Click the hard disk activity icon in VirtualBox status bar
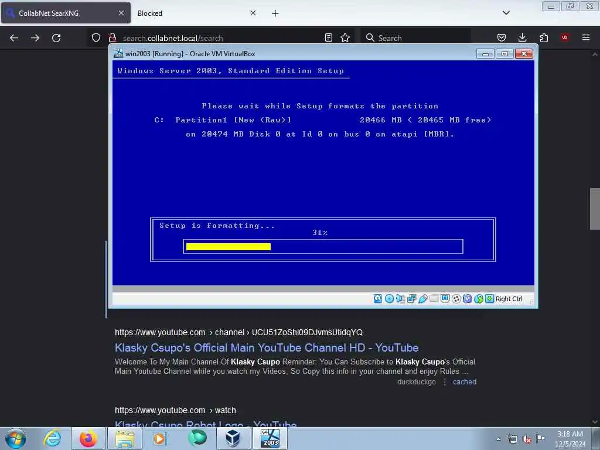Screen dimensions: 600x450 (378, 299)
